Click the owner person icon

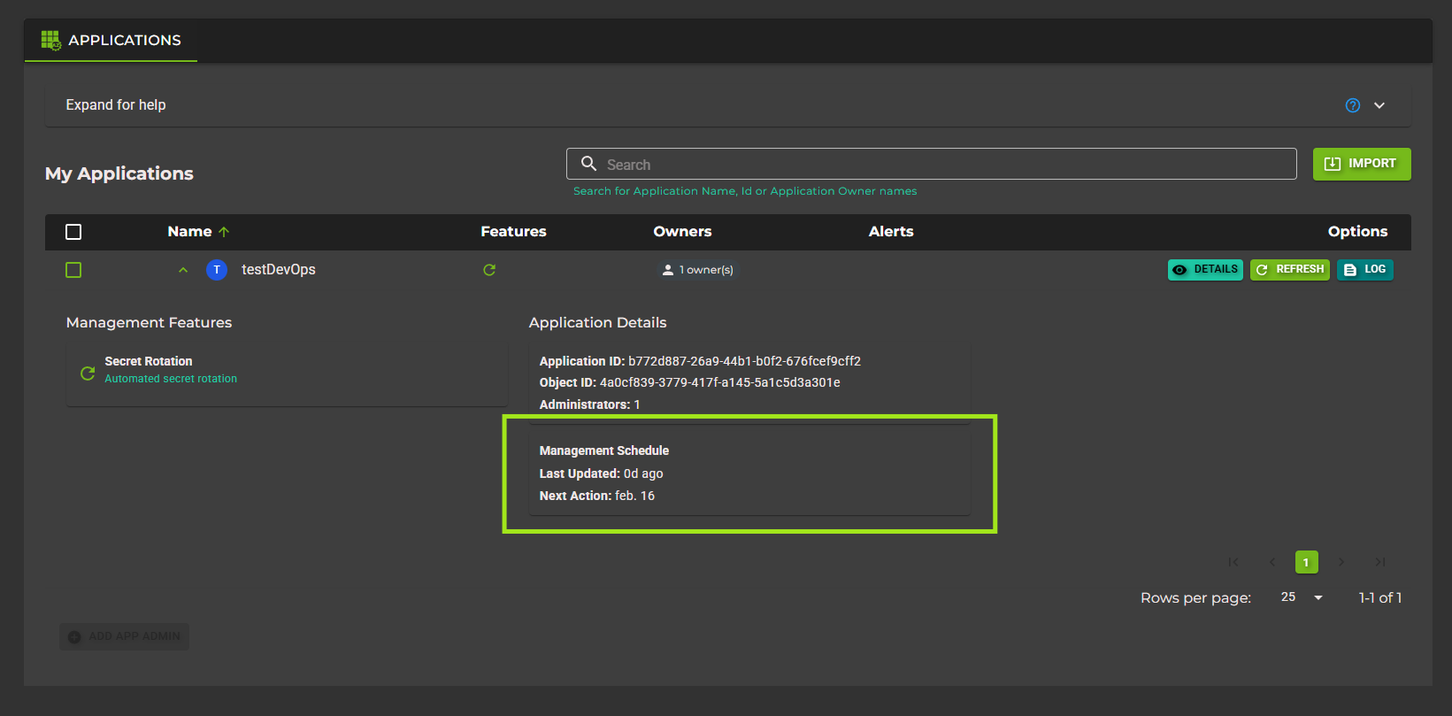668,270
